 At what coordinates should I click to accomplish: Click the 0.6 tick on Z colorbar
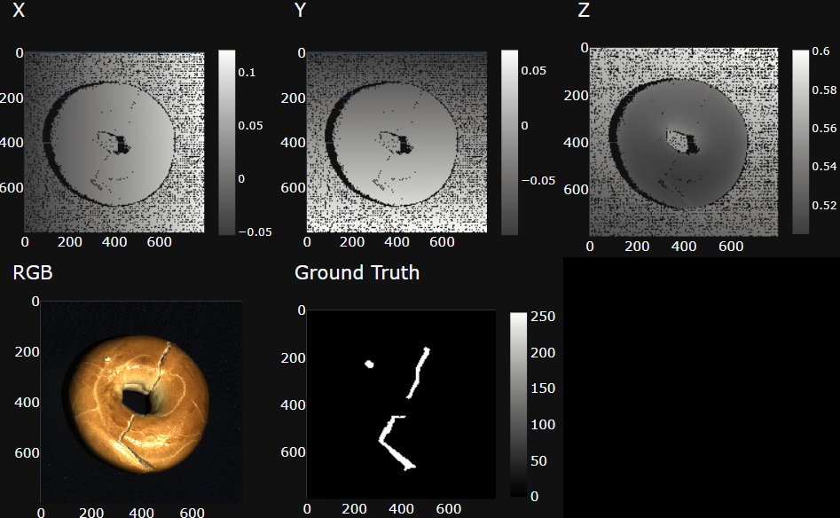820,51
